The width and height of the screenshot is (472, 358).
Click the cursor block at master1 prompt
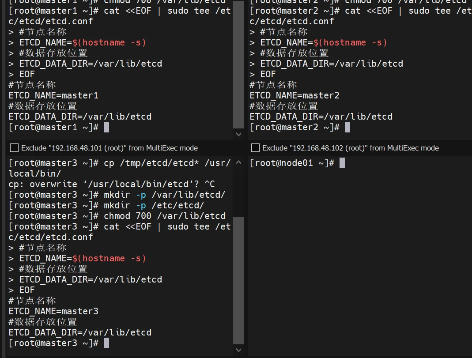click(x=106, y=128)
